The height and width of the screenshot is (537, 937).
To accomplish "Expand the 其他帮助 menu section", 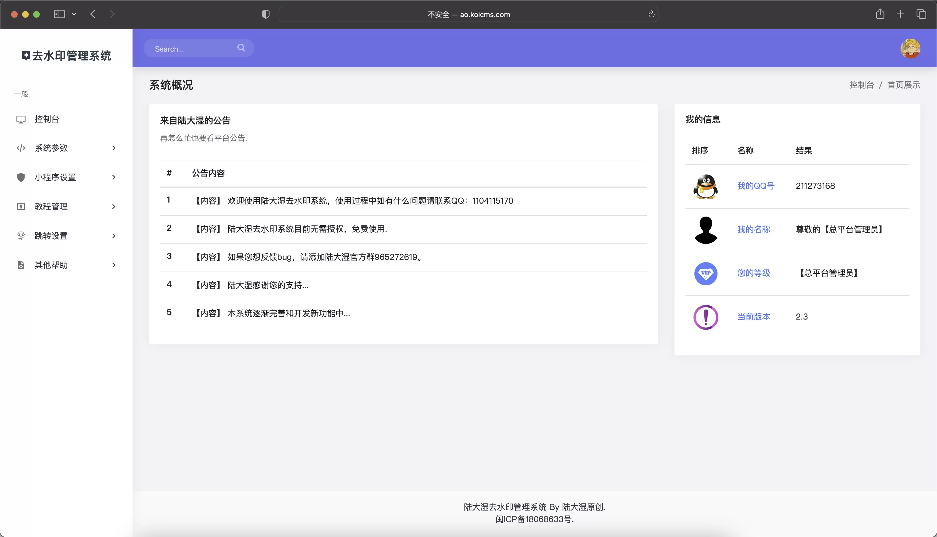I will (65, 265).
